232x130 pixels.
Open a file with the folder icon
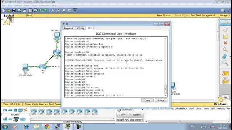(9, 10)
